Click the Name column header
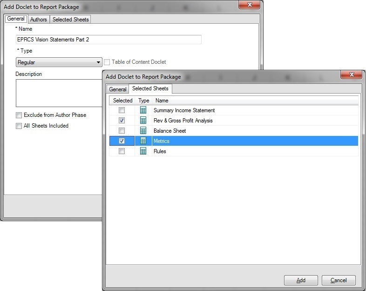This screenshot has width=366, height=291. pos(255,101)
